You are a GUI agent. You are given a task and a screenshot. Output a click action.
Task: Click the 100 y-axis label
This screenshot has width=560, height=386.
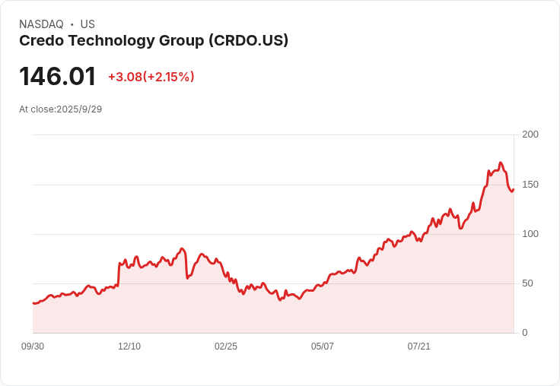[x=530, y=234]
